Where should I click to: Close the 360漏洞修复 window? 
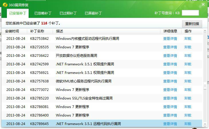[x=203, y=5]
